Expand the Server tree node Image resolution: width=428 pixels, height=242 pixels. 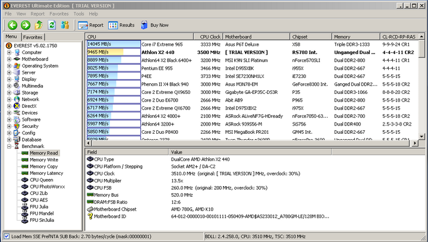pyautogui.click(x=9, y=73)
